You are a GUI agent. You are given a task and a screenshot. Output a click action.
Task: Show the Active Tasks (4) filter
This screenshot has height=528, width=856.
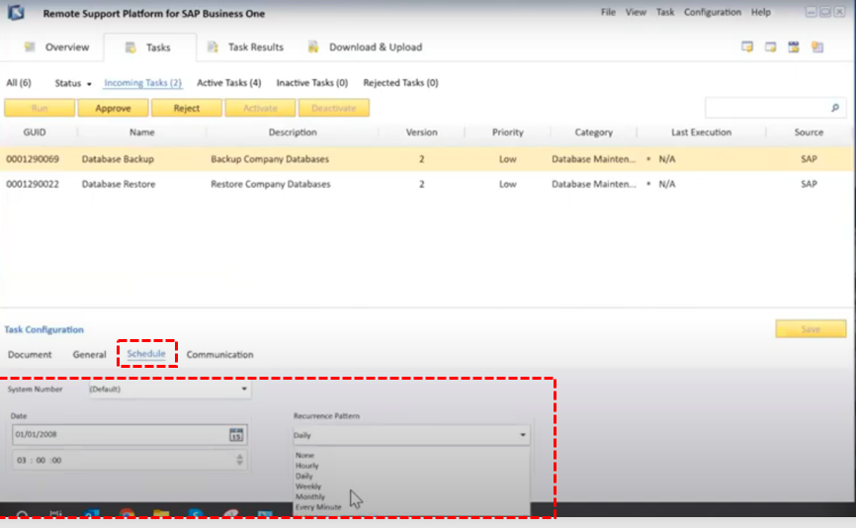[x=228, y=83]
